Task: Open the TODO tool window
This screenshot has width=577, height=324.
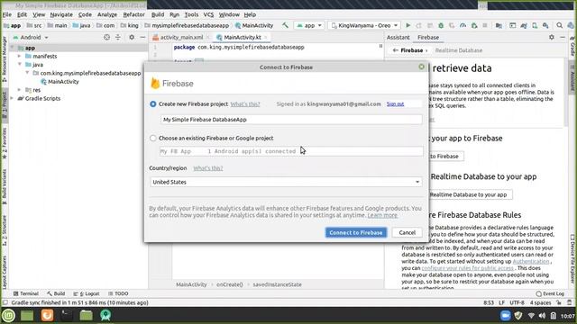Action: (x=118, y=293)
